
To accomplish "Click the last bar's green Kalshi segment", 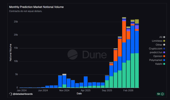I will click(x=137, y=70).
